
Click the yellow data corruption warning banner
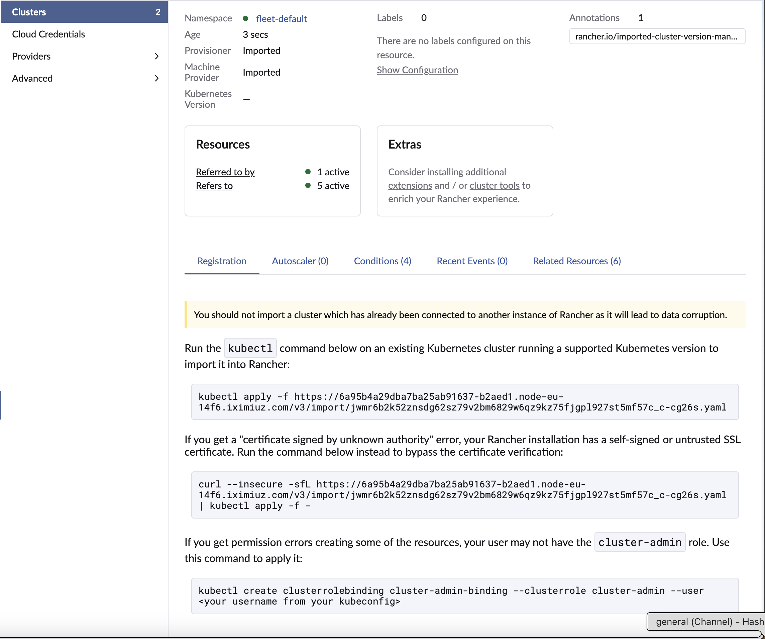(x=465, y=314)
